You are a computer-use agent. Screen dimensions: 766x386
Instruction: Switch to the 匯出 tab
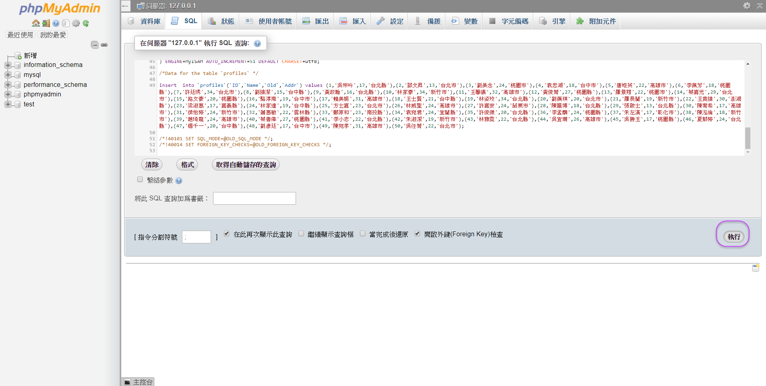pos(316,21)
